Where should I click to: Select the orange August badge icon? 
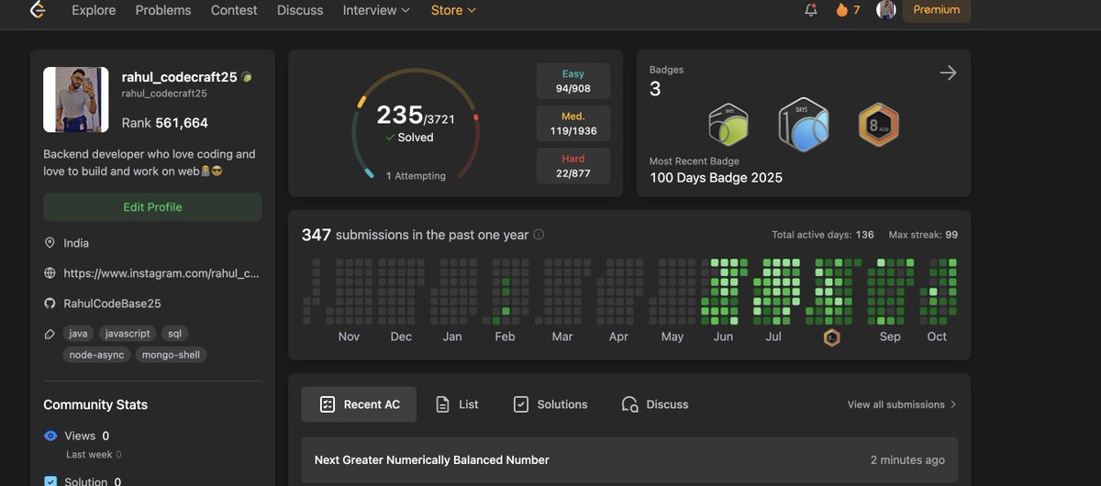pyautogui.click(x=878, y=125)
